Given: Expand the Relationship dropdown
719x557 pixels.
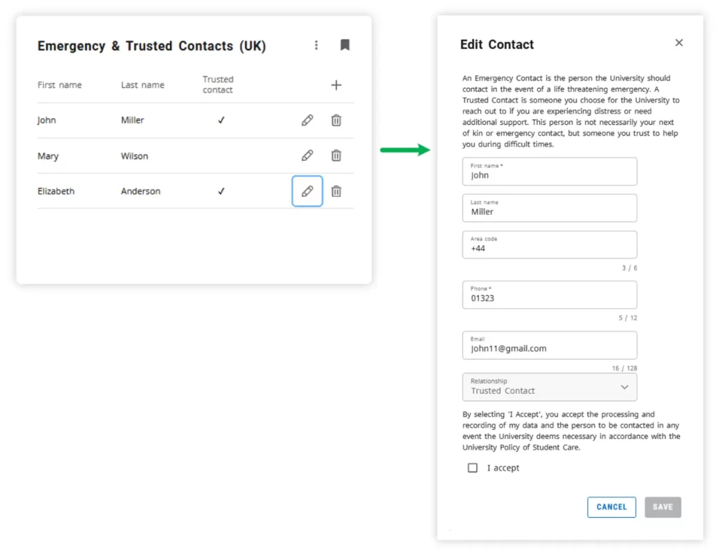Looking at the screenshot, I should pos(549,387).
